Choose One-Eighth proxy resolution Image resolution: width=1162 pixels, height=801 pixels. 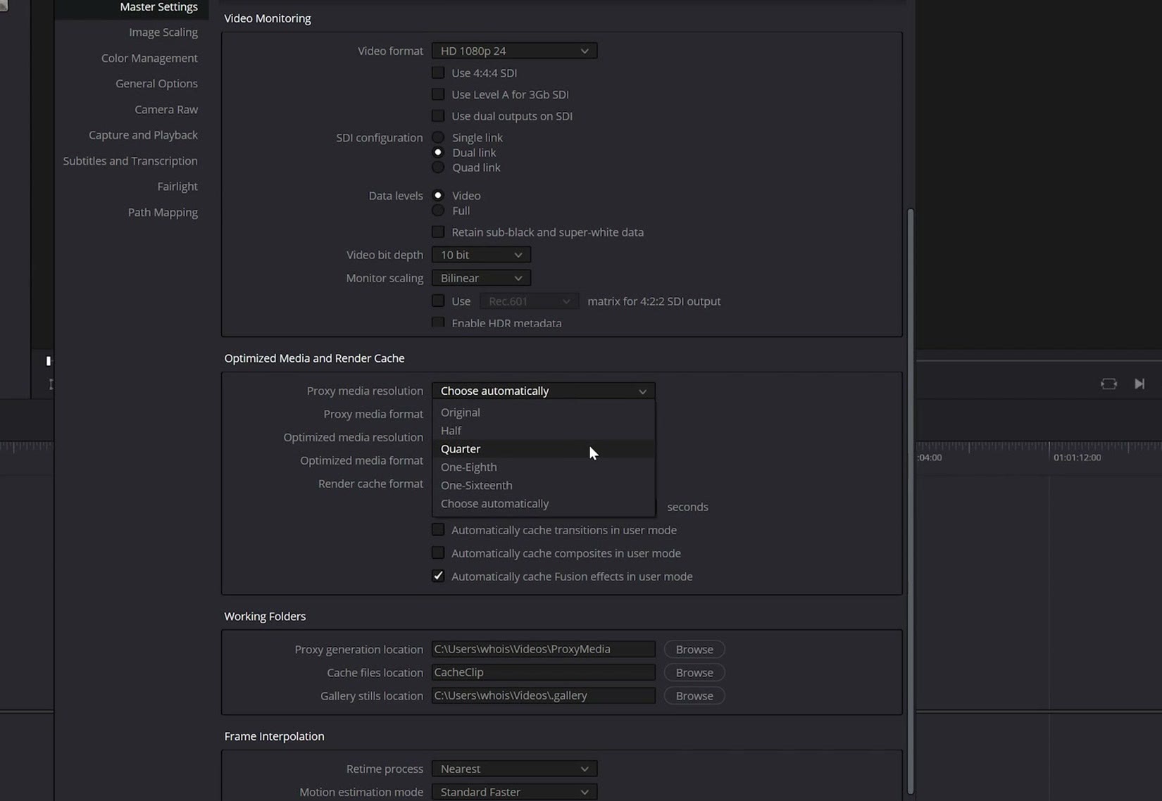[x=543, y=467]
